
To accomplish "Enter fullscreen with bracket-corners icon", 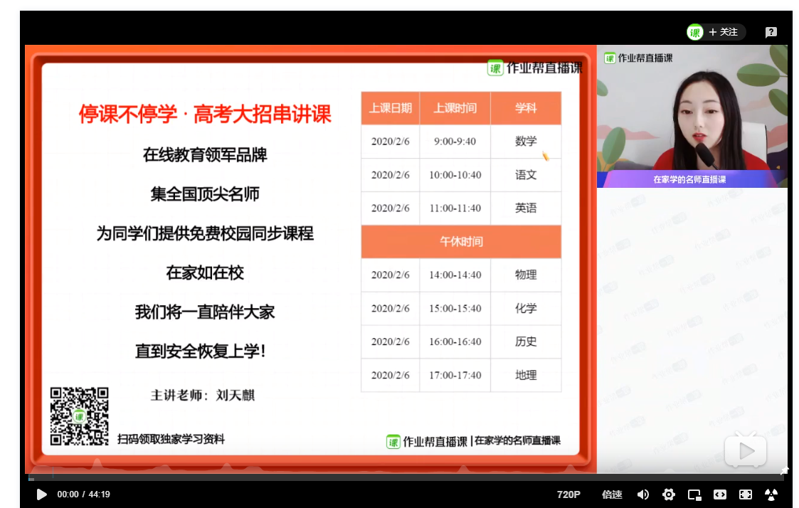I will pos(745,494).
